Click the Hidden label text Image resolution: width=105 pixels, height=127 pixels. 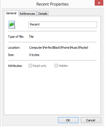click(x=63, y=66)
